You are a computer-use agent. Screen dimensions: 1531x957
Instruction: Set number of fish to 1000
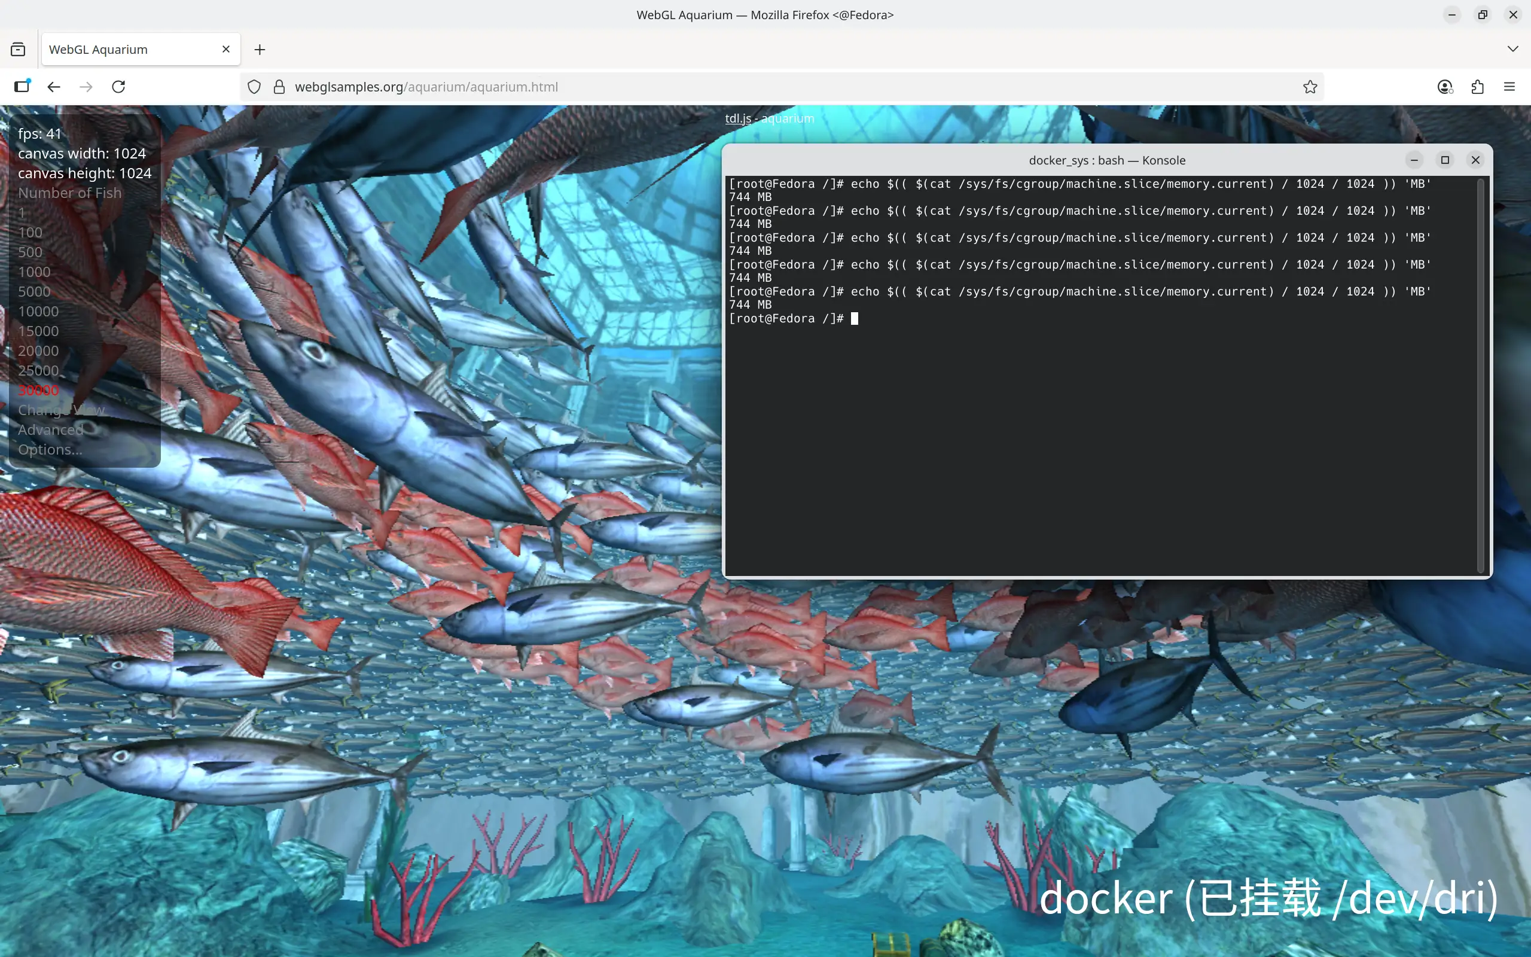pos(34,272)
